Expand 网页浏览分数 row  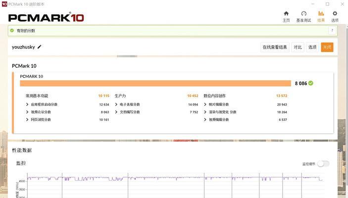click(27, 119)
